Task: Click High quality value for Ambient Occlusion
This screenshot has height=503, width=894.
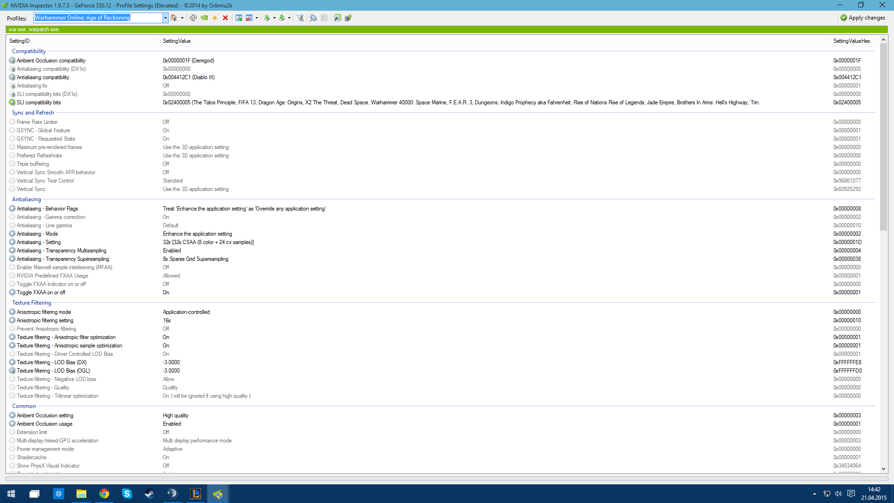Action: click(176, 415)
